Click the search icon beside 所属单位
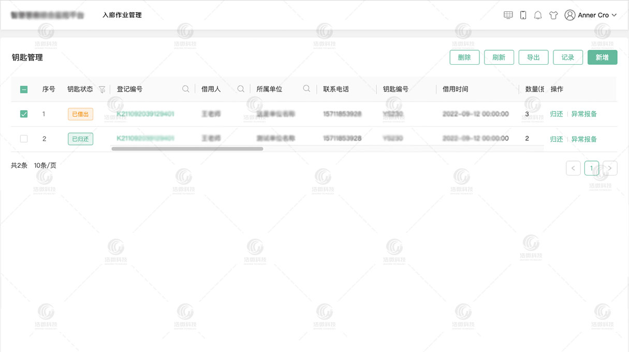This screenshot has width=629, height=352. [x=306, y=89]
